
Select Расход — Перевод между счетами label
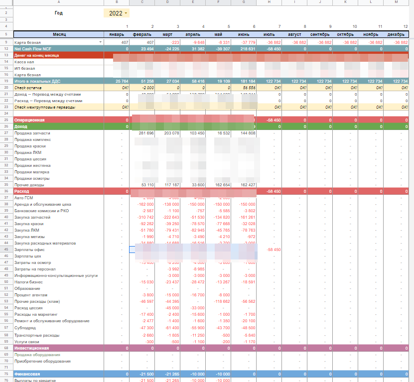48,101
